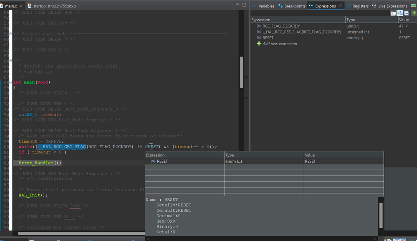Close the main.c editor tab
This screenshot has width=417, height=241.
tap(21, 6)
